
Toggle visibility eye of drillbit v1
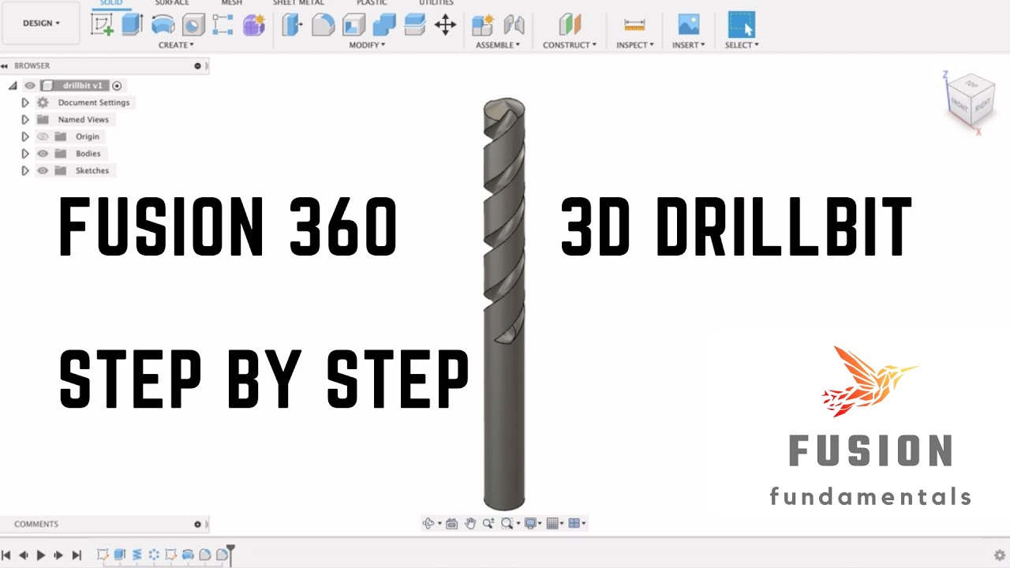(30, 85)
